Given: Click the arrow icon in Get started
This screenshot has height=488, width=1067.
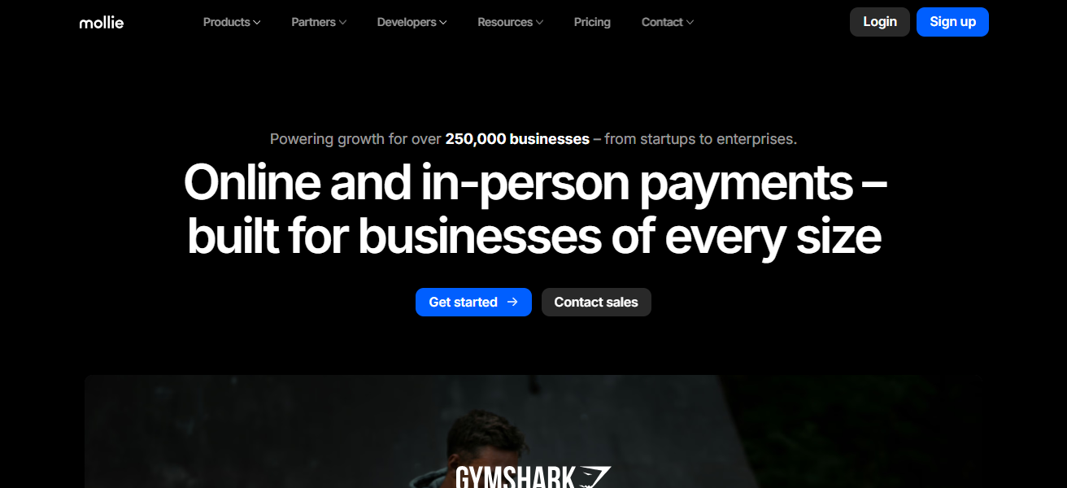Looking at the screenshot, I should (512, 302).
